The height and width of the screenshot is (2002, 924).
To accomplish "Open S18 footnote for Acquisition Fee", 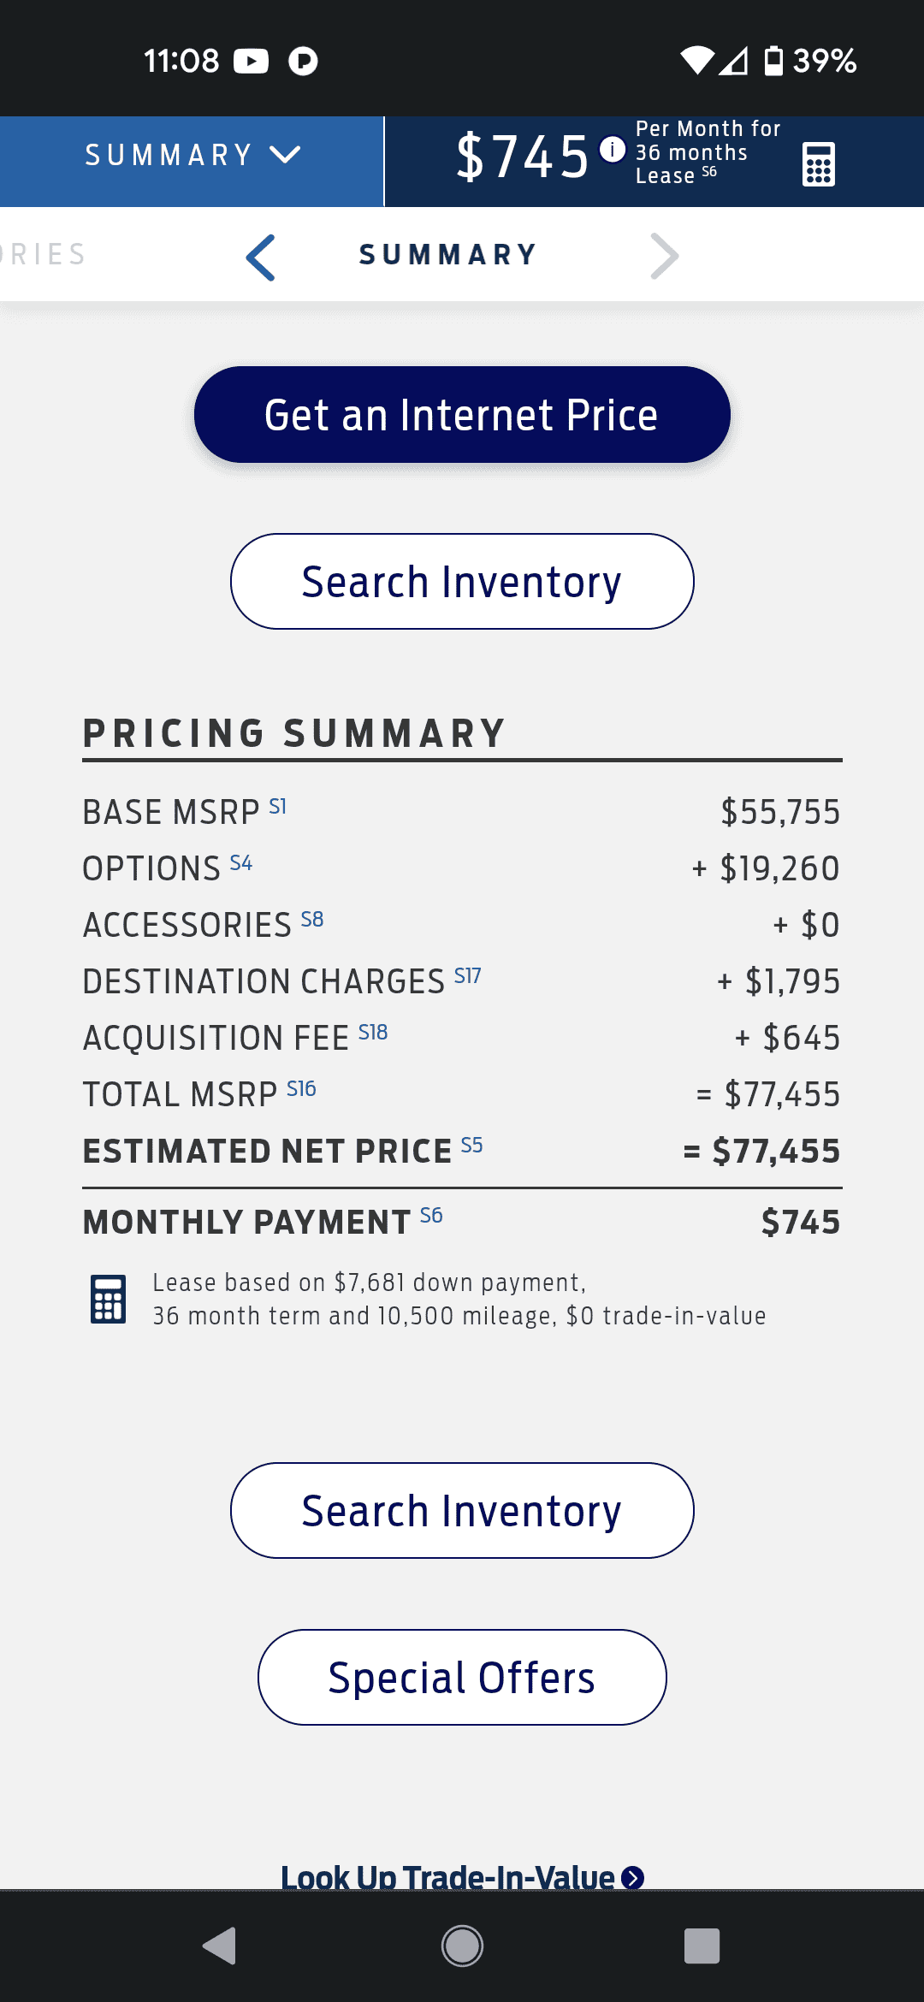I will (373, 1032).
